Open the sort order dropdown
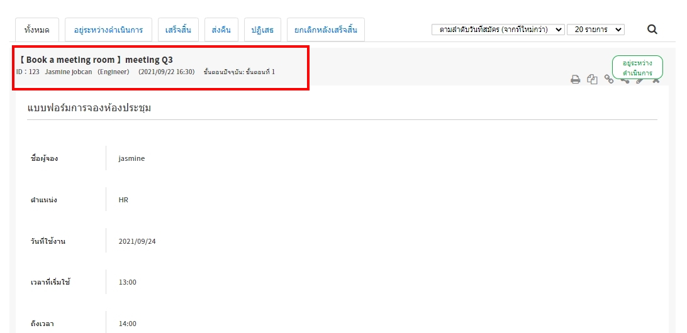This screenshot has width=687, height=333. (498, 30)
